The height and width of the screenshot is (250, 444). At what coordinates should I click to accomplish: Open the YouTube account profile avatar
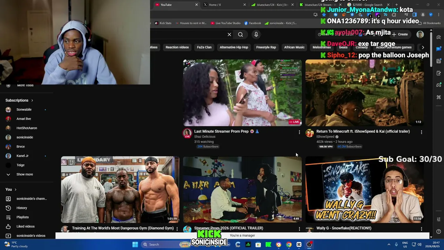pyautogui.click(x=420, y=34)
